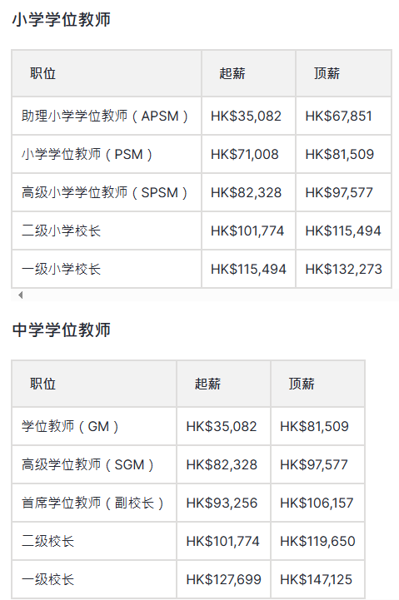The image size is (399, 600).
Task: Select the 中学学位教师 heading
Action: click(62, 330)
